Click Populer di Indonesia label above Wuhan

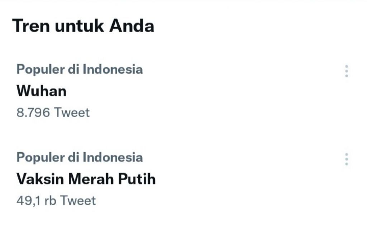pos(80,69)
